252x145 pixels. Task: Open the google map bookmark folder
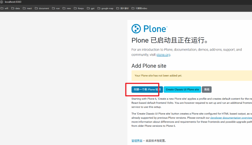[x=105, y=8]
